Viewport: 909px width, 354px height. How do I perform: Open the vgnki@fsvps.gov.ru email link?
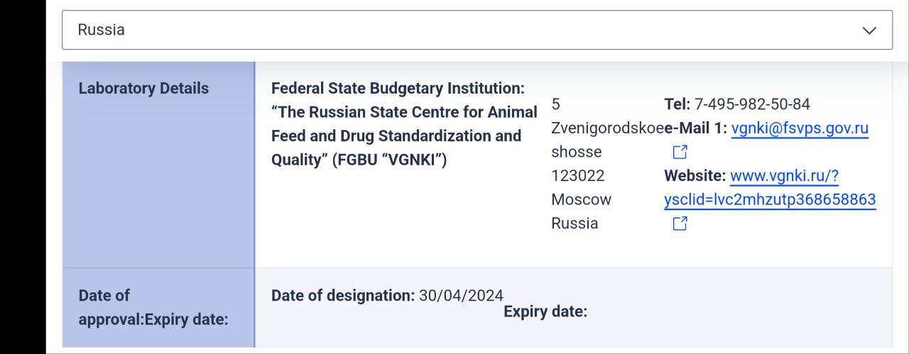[800, 128]
